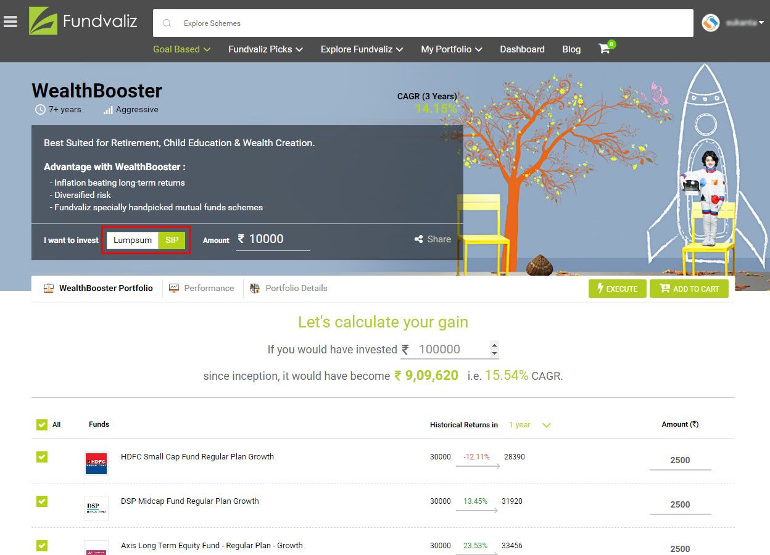Decrease invested amount with down stepper
The width and height of the screenshot is (770, 555).
pos(494,353)
